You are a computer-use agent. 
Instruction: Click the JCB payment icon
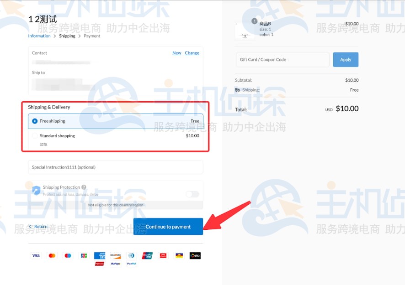point(84,255)
